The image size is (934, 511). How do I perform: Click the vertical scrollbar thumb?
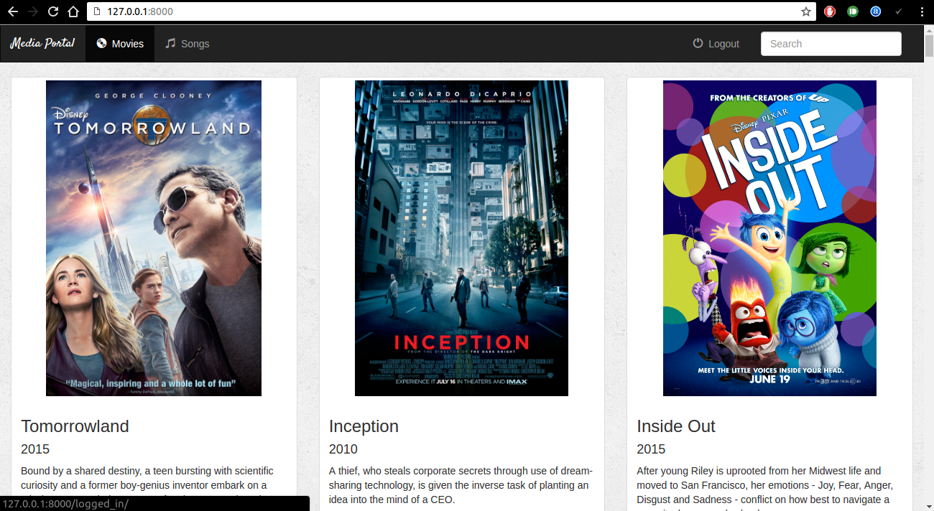pyautogui.click(x=928, y=44)
